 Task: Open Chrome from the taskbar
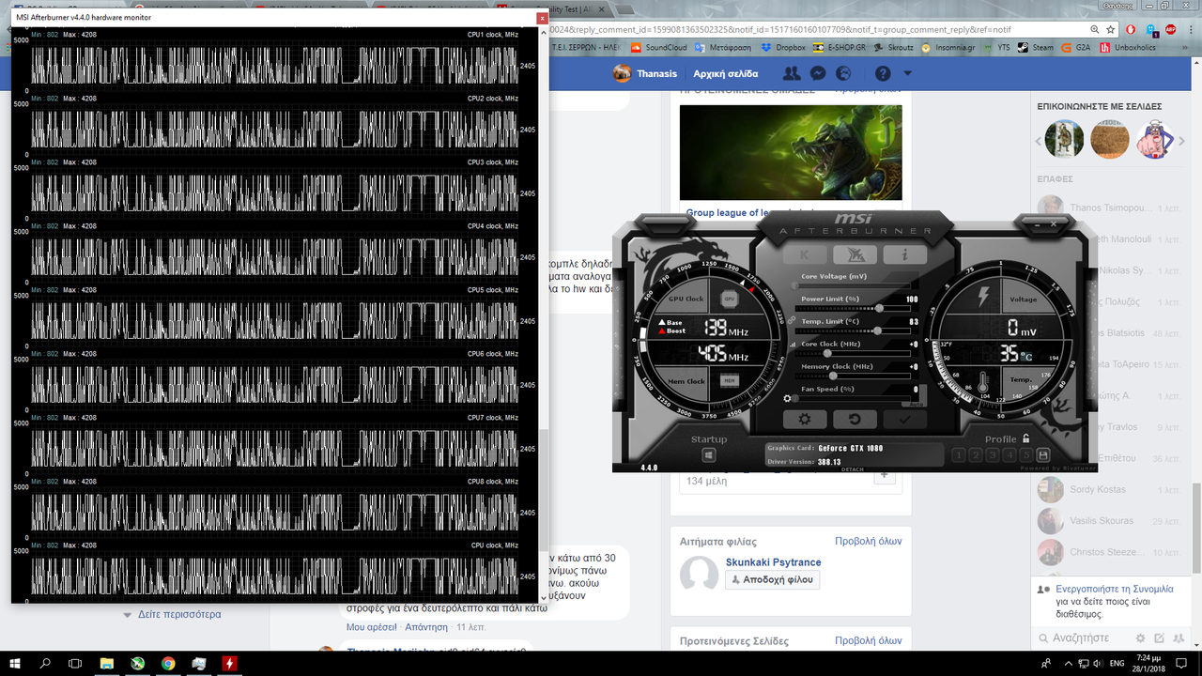tap(167, 663)
